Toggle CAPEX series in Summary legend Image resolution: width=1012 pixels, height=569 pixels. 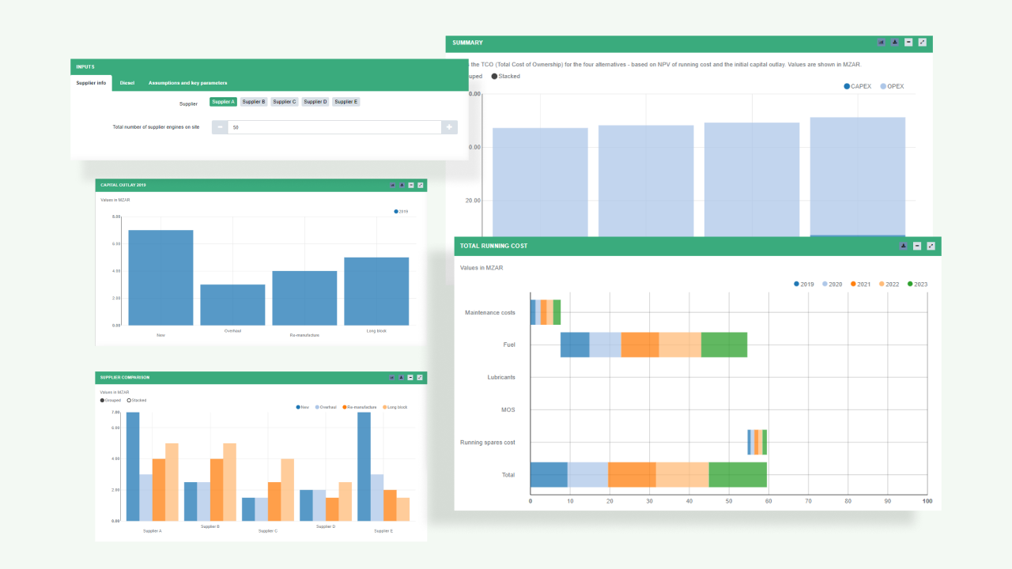(858, 86)
